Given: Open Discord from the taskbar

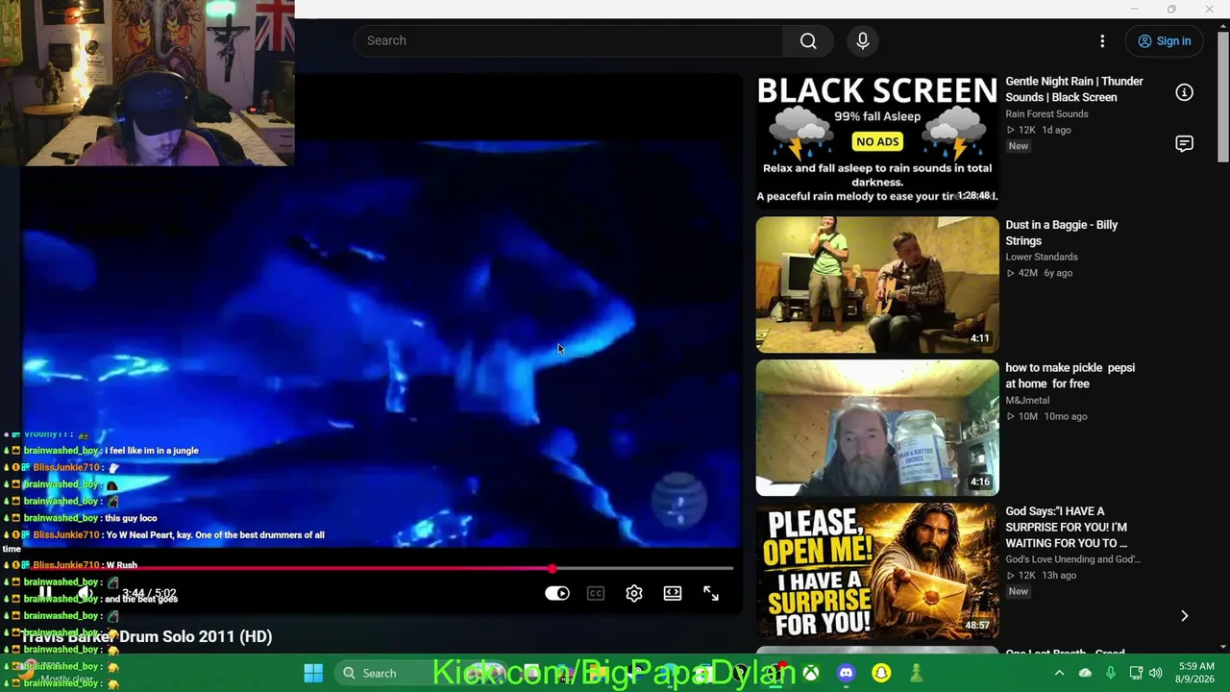Looking at the screenshot, I should point(847,673).
